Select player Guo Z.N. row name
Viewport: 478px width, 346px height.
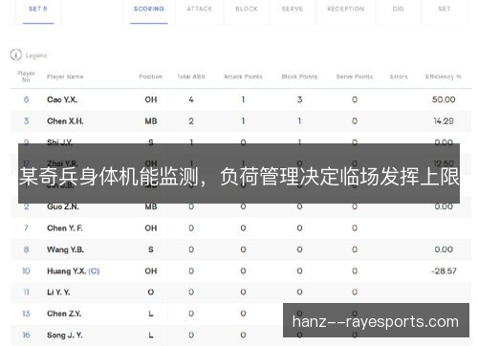(x=63, y=206)
